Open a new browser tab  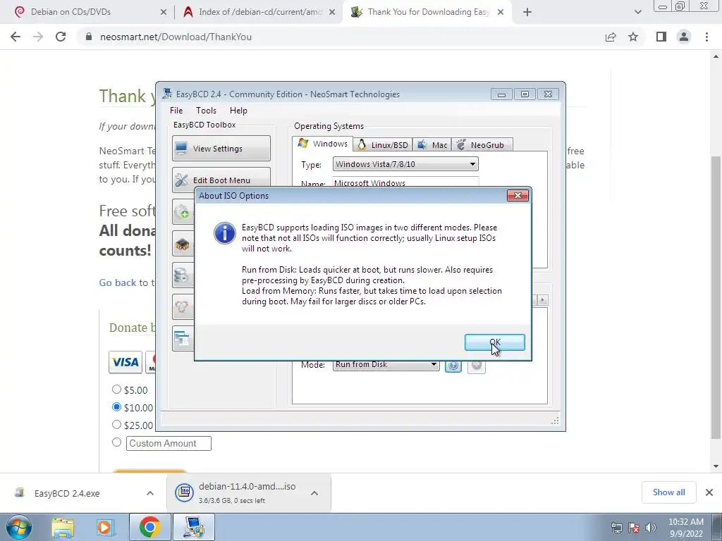[527, 13]
